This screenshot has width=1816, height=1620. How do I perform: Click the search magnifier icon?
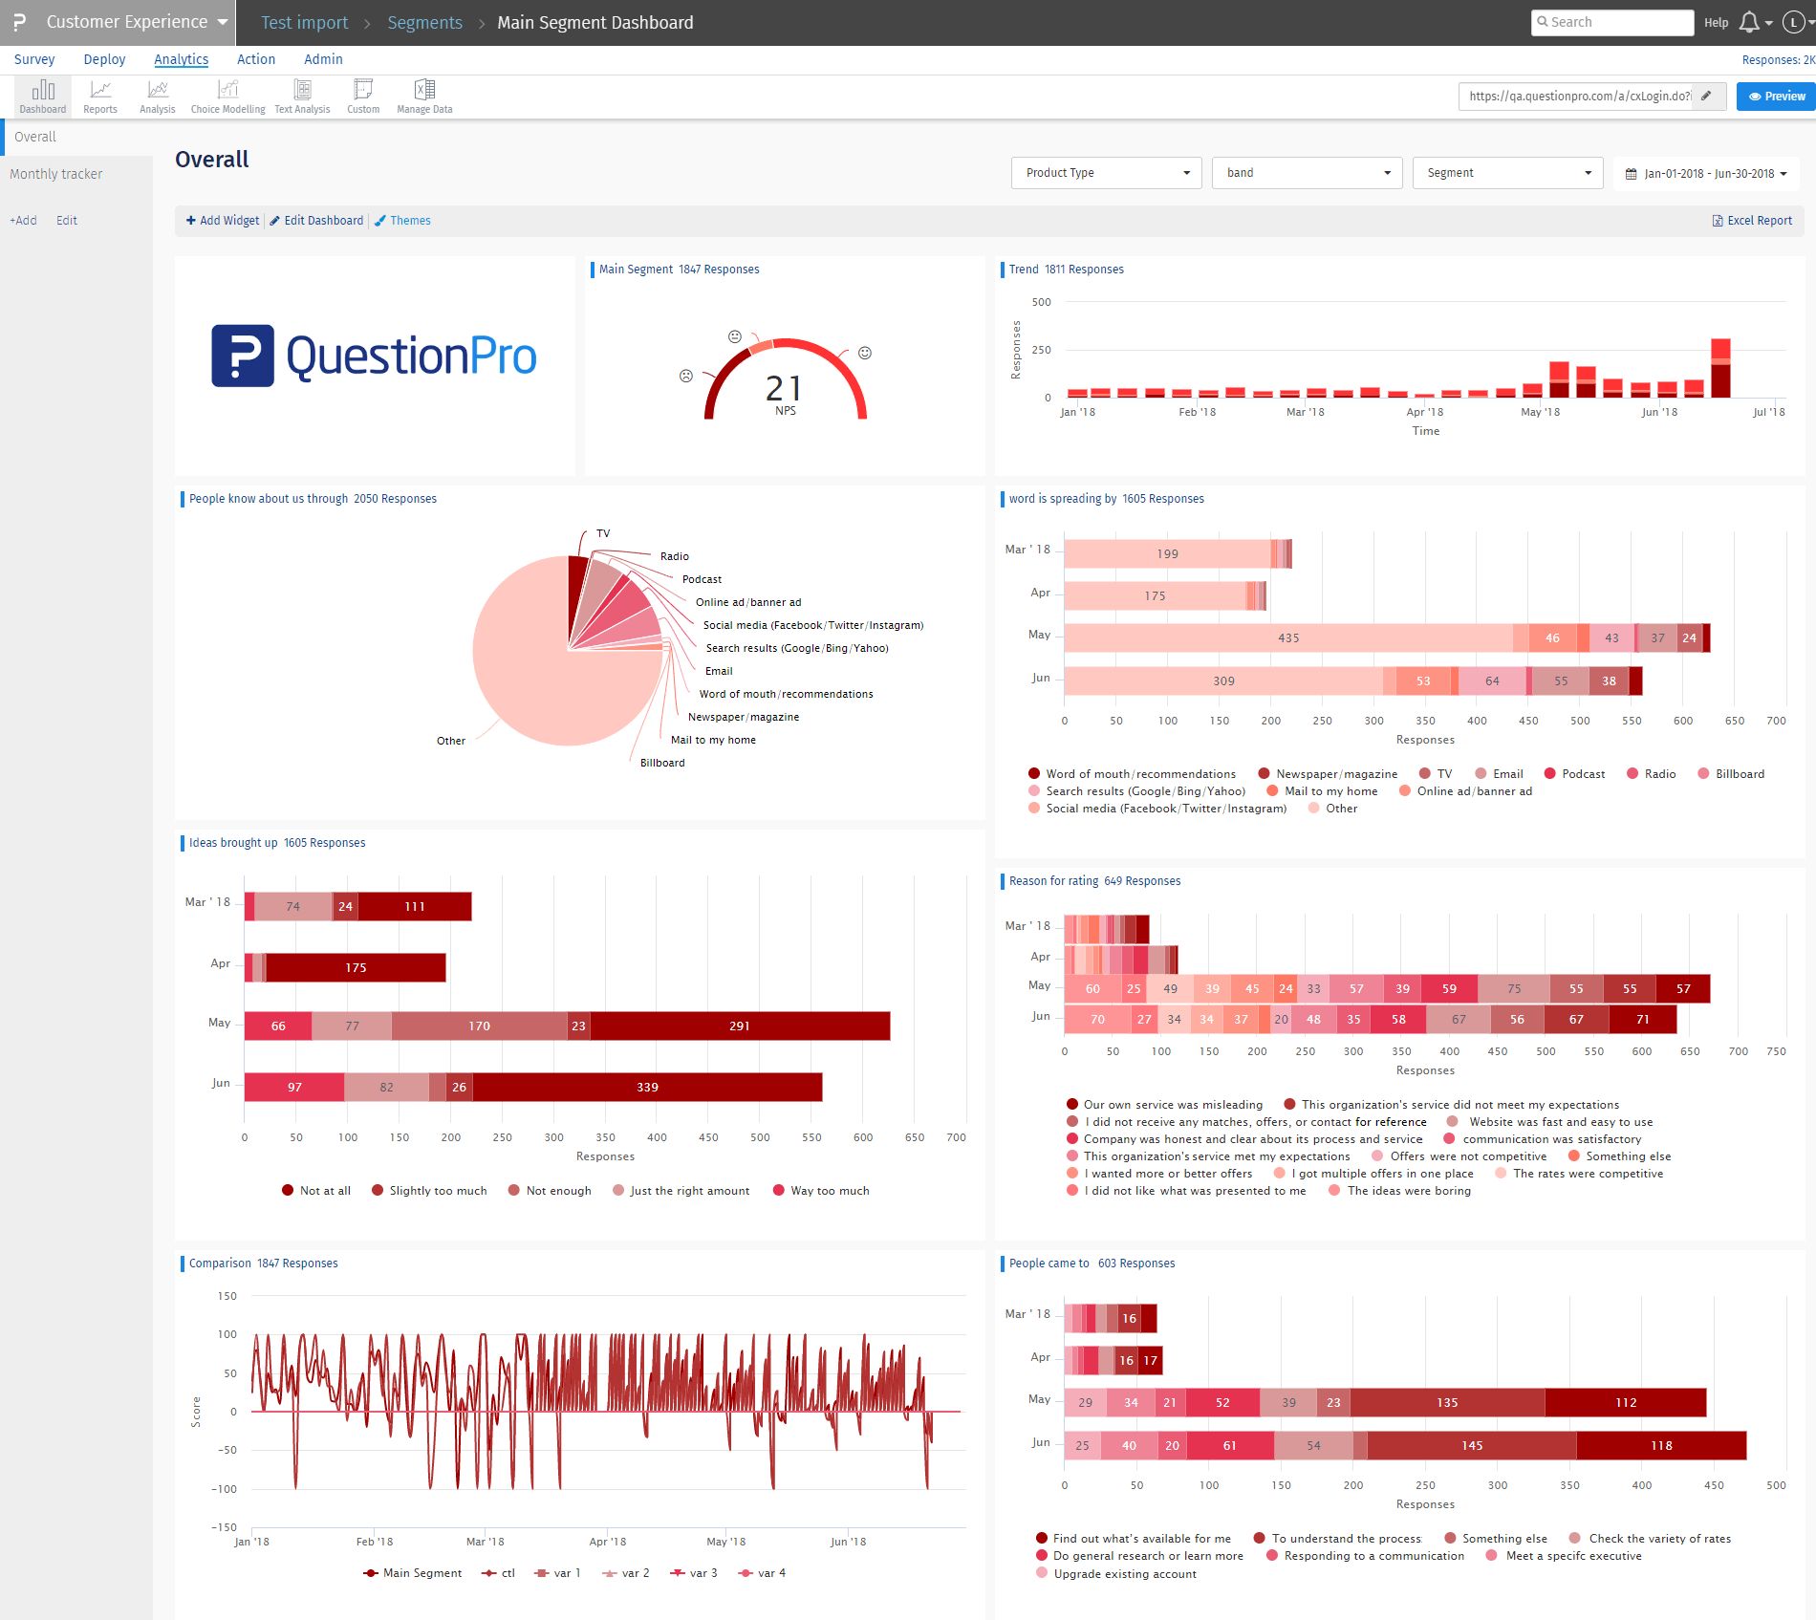coord(1542,22)
